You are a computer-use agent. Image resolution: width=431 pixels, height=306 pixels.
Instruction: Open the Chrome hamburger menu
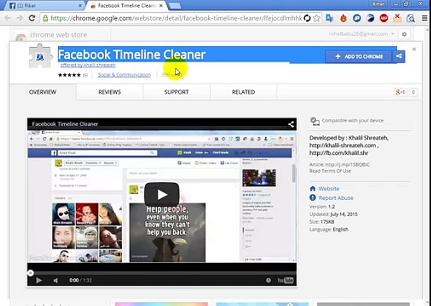425,18
